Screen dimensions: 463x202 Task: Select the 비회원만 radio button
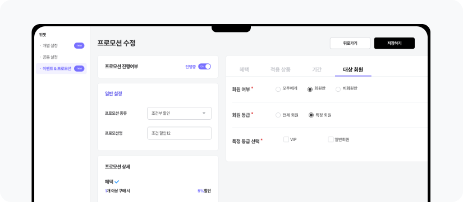pyautogui.click(x=338, y=89)
